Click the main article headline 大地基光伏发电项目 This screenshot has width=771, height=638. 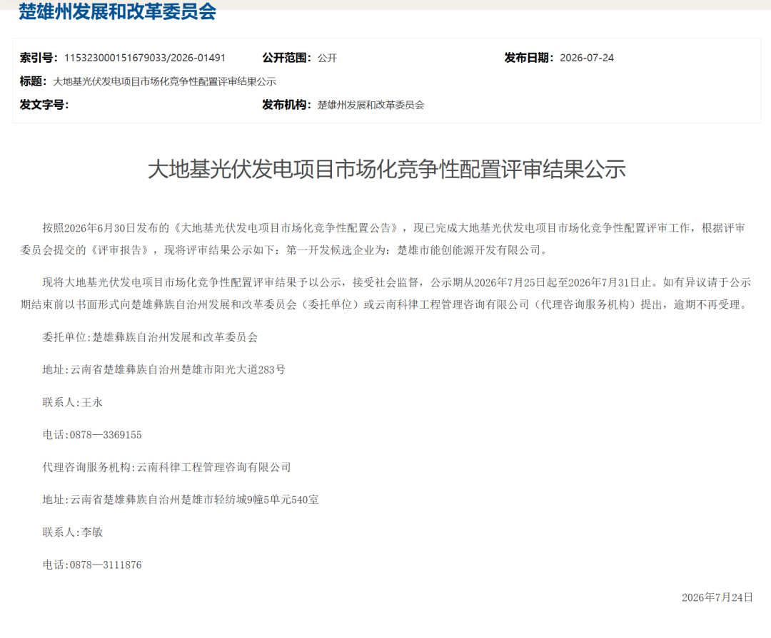pos(386,169)
